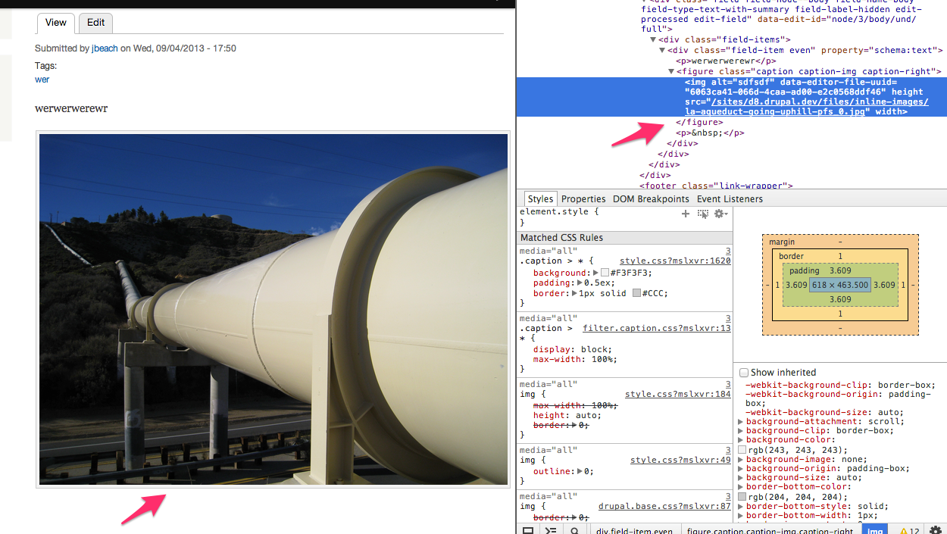Select the page Edit tab
Viewport: 947px width, 534px height.
point(95,23)
